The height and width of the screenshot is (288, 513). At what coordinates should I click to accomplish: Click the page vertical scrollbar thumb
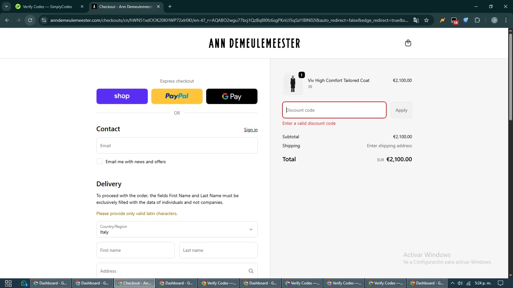(510, 77)
